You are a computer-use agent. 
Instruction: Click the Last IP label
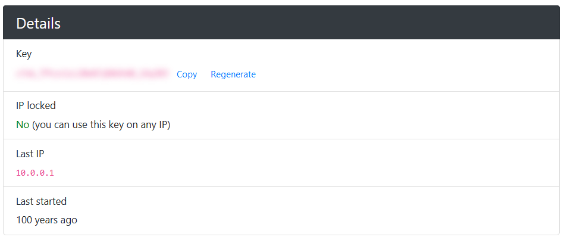click(30, 154)
